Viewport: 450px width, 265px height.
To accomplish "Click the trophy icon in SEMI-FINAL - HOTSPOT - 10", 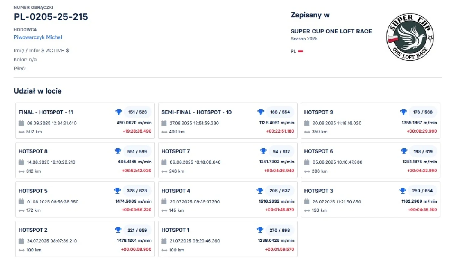I will point(261,112).
